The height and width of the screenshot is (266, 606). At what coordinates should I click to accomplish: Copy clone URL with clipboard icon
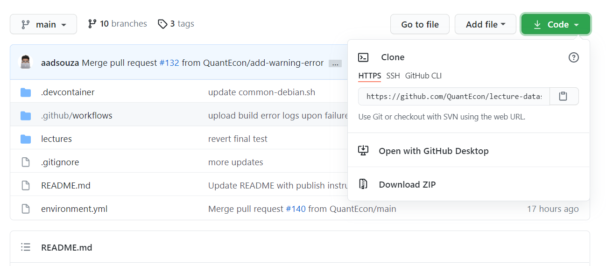(564, 96)
